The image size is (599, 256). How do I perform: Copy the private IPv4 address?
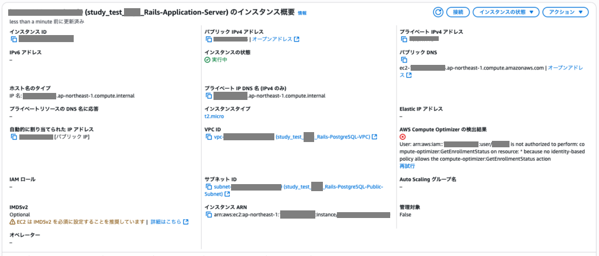point(404,39)
